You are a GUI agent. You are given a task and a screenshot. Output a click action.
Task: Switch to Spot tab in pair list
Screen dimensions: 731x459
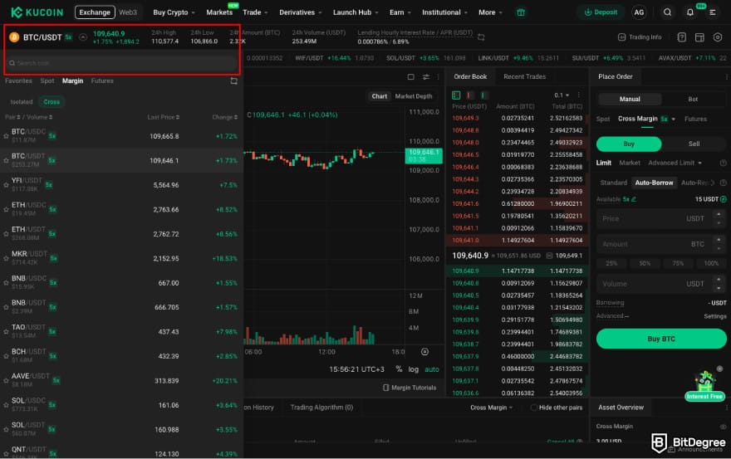coord(47,81)
